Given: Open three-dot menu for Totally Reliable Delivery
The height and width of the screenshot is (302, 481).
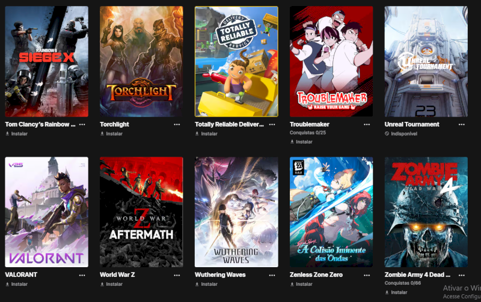Looking at the screenshot, I should pos(272,125).
